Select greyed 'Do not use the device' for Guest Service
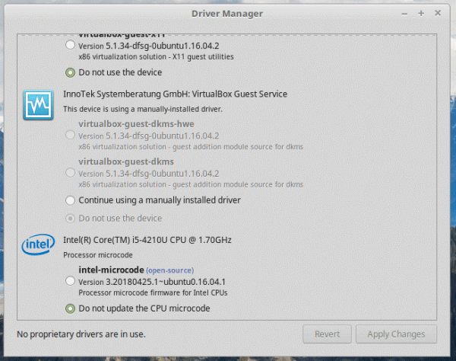The height and width of the screenshot is (361, 456). pos(70,219)
